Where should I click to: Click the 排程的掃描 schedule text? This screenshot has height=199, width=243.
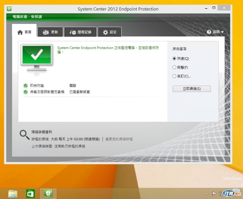pos(66,139)
